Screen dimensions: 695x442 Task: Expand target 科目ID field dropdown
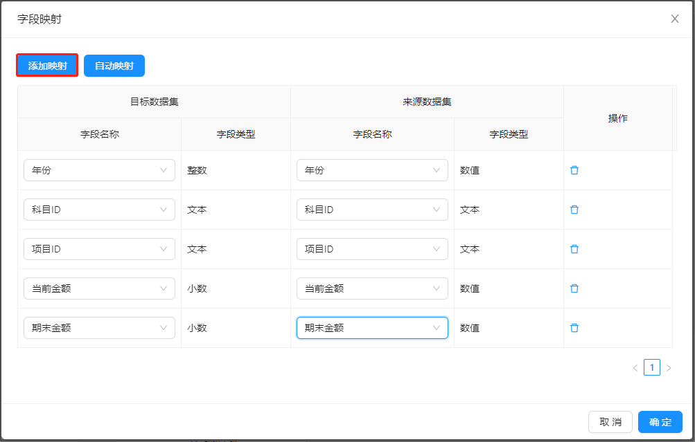[99, 210]
